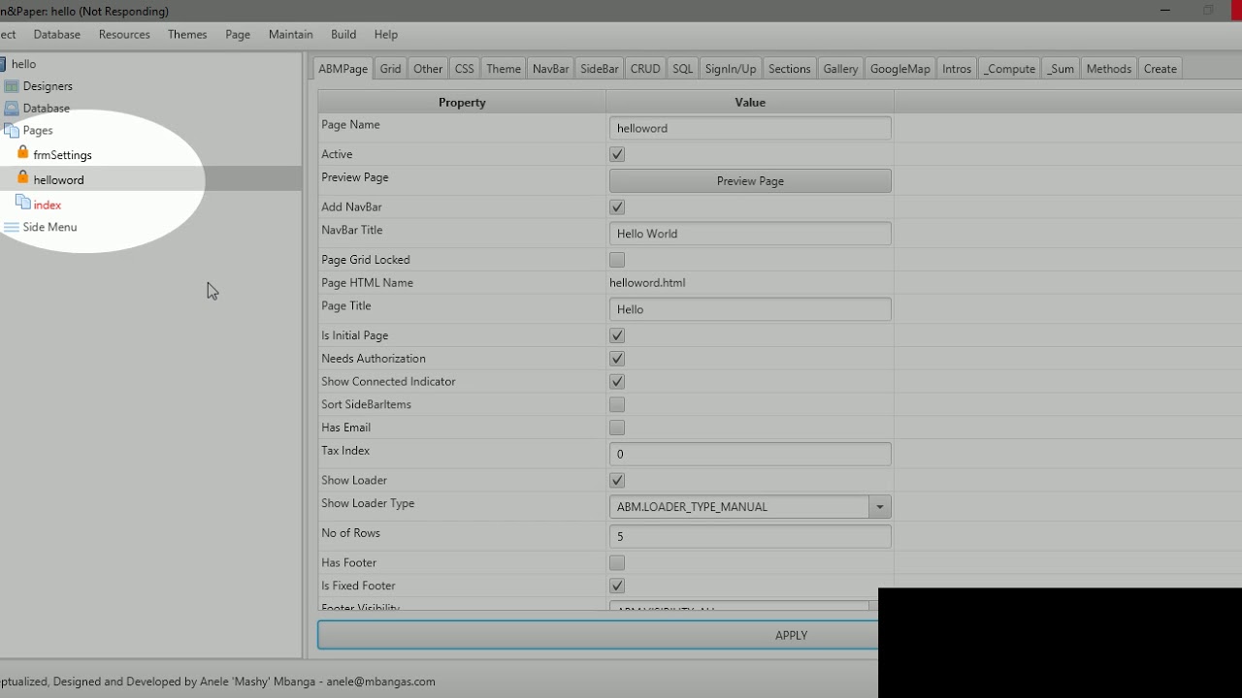Screen dimensions: 1242x698
Task: Open the Maintain menu
Action: (291, 34)
